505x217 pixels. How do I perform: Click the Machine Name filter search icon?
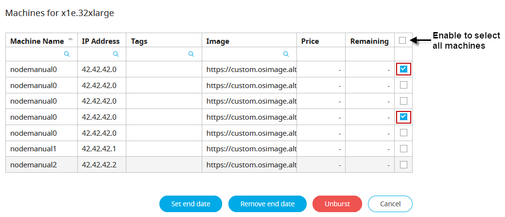click(67, 54)
